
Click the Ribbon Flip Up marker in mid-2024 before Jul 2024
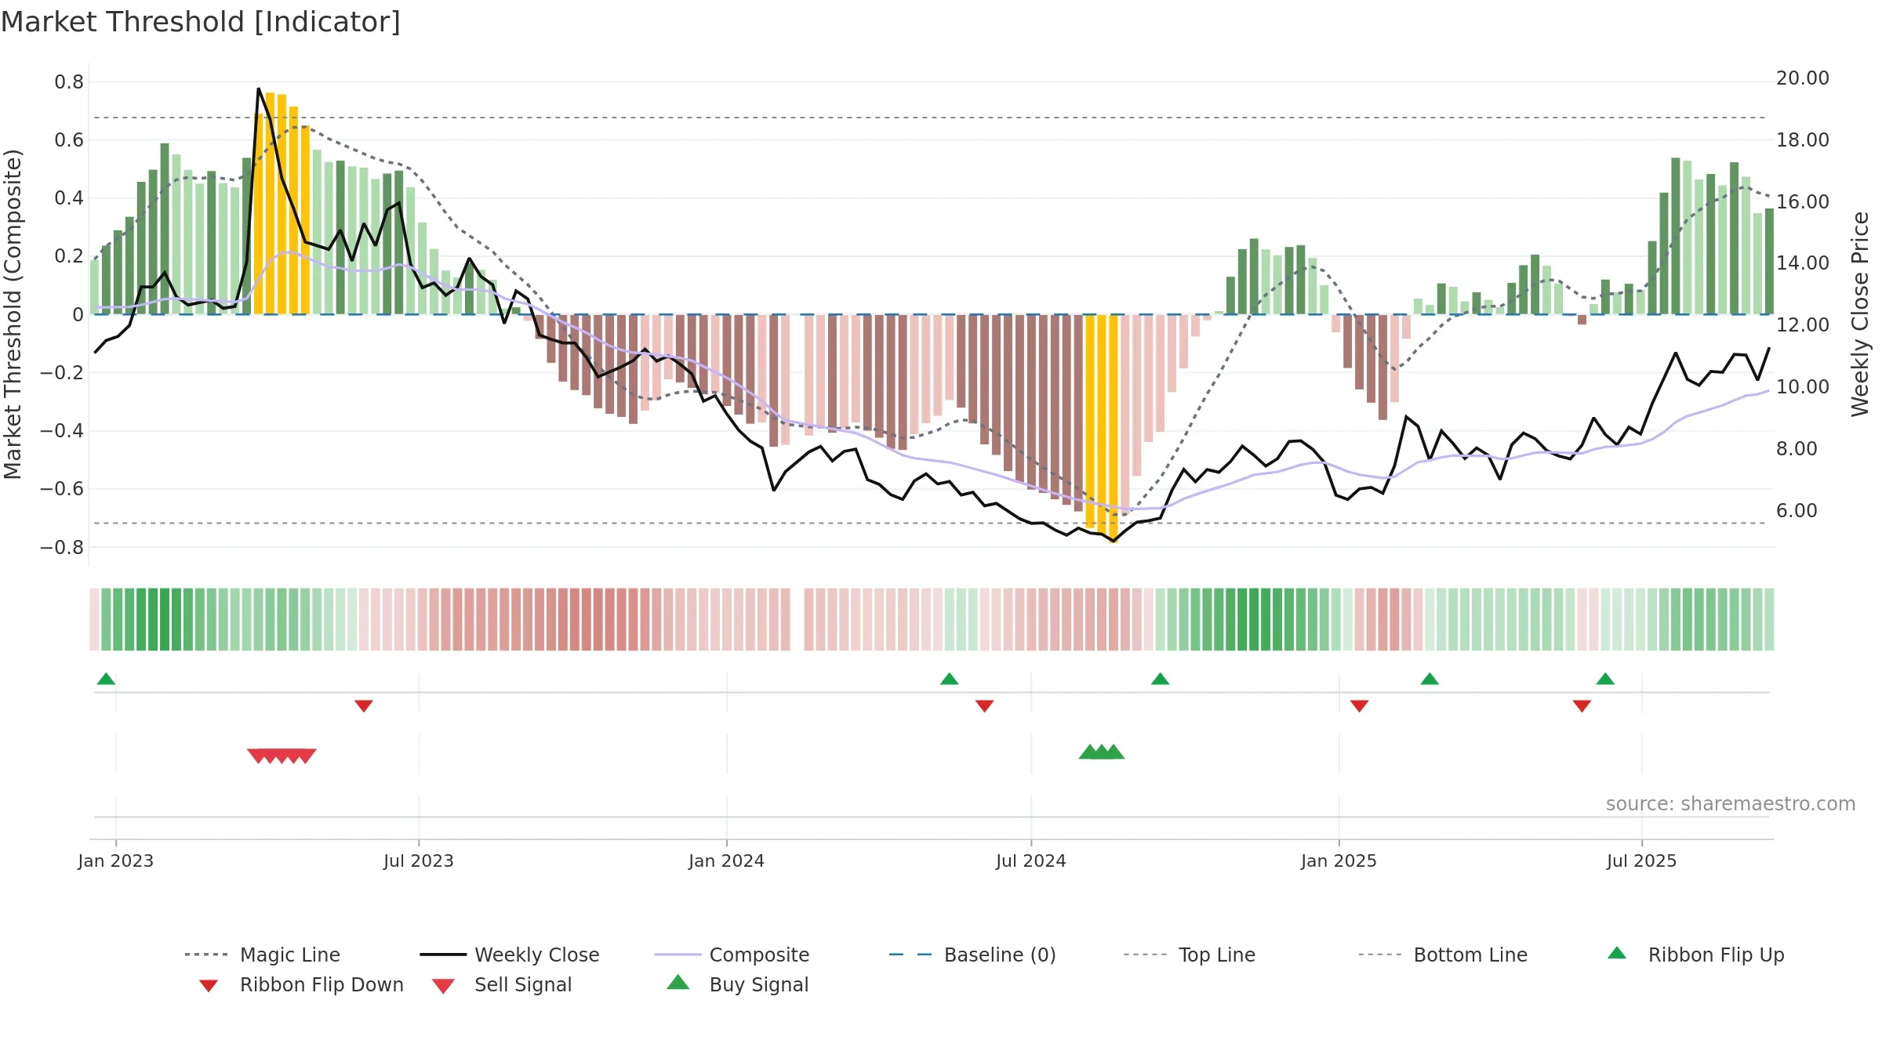950,679
